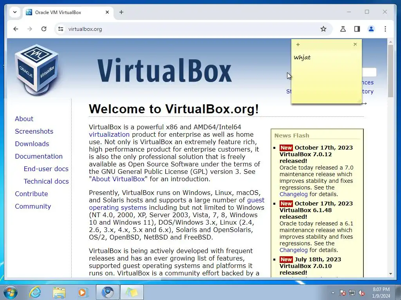The image size is (401, 300).
Task: Launch Internet Explorer from taskbar
Action: click(35, 292)
